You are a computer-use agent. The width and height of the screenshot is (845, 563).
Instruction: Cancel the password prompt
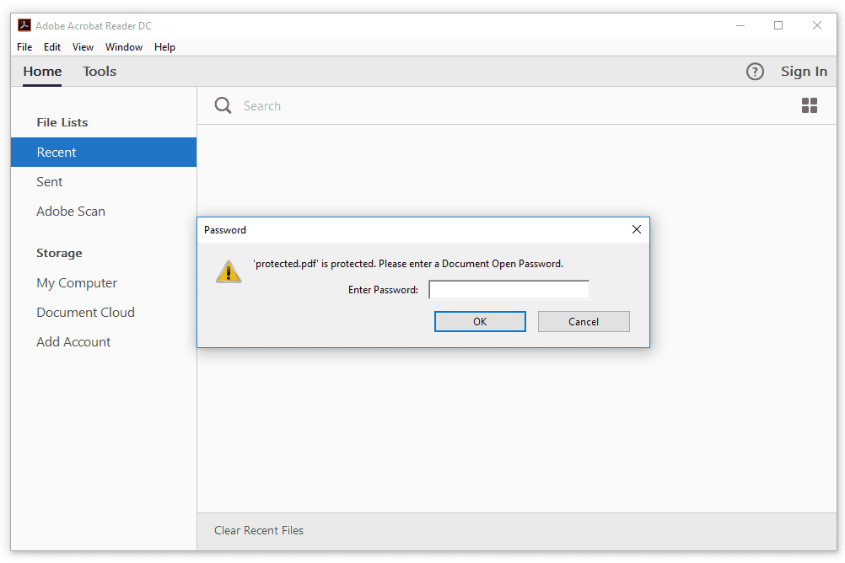(x=584, y=321)
